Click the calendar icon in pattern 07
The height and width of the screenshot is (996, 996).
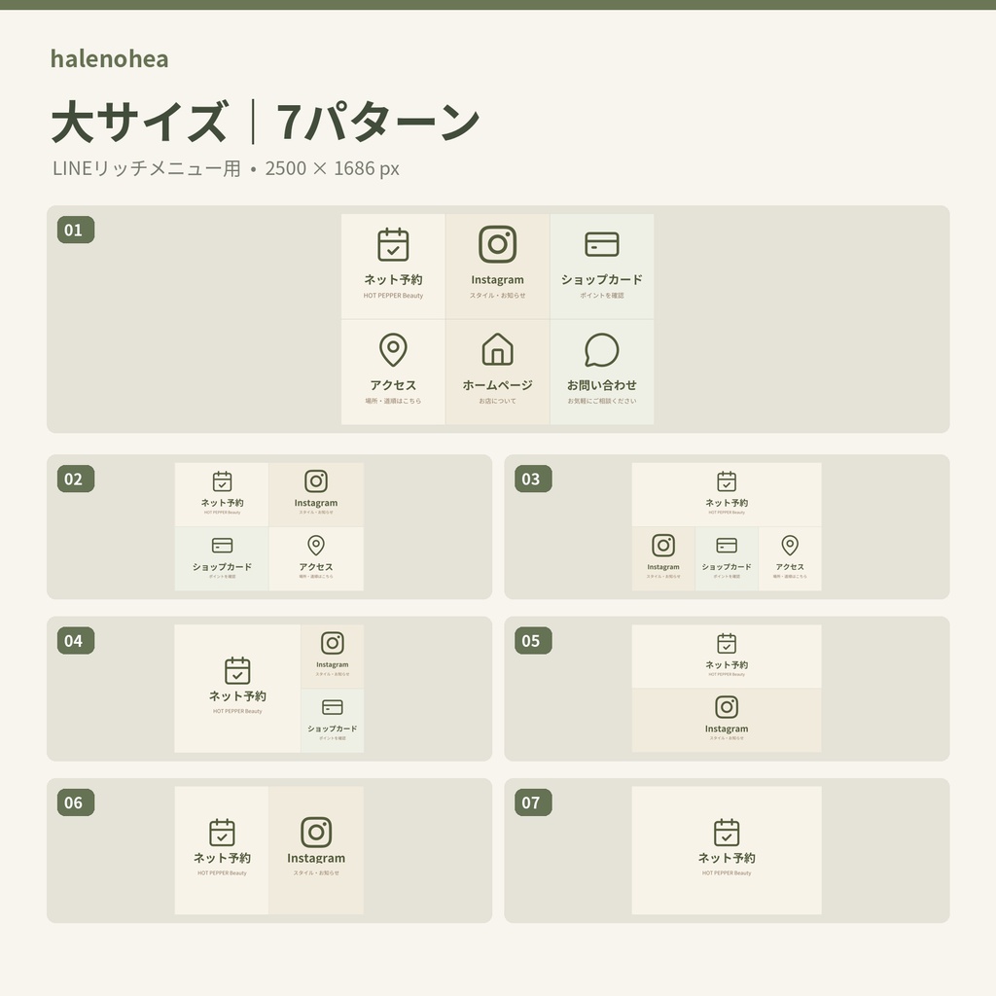[x=727, y=833]
